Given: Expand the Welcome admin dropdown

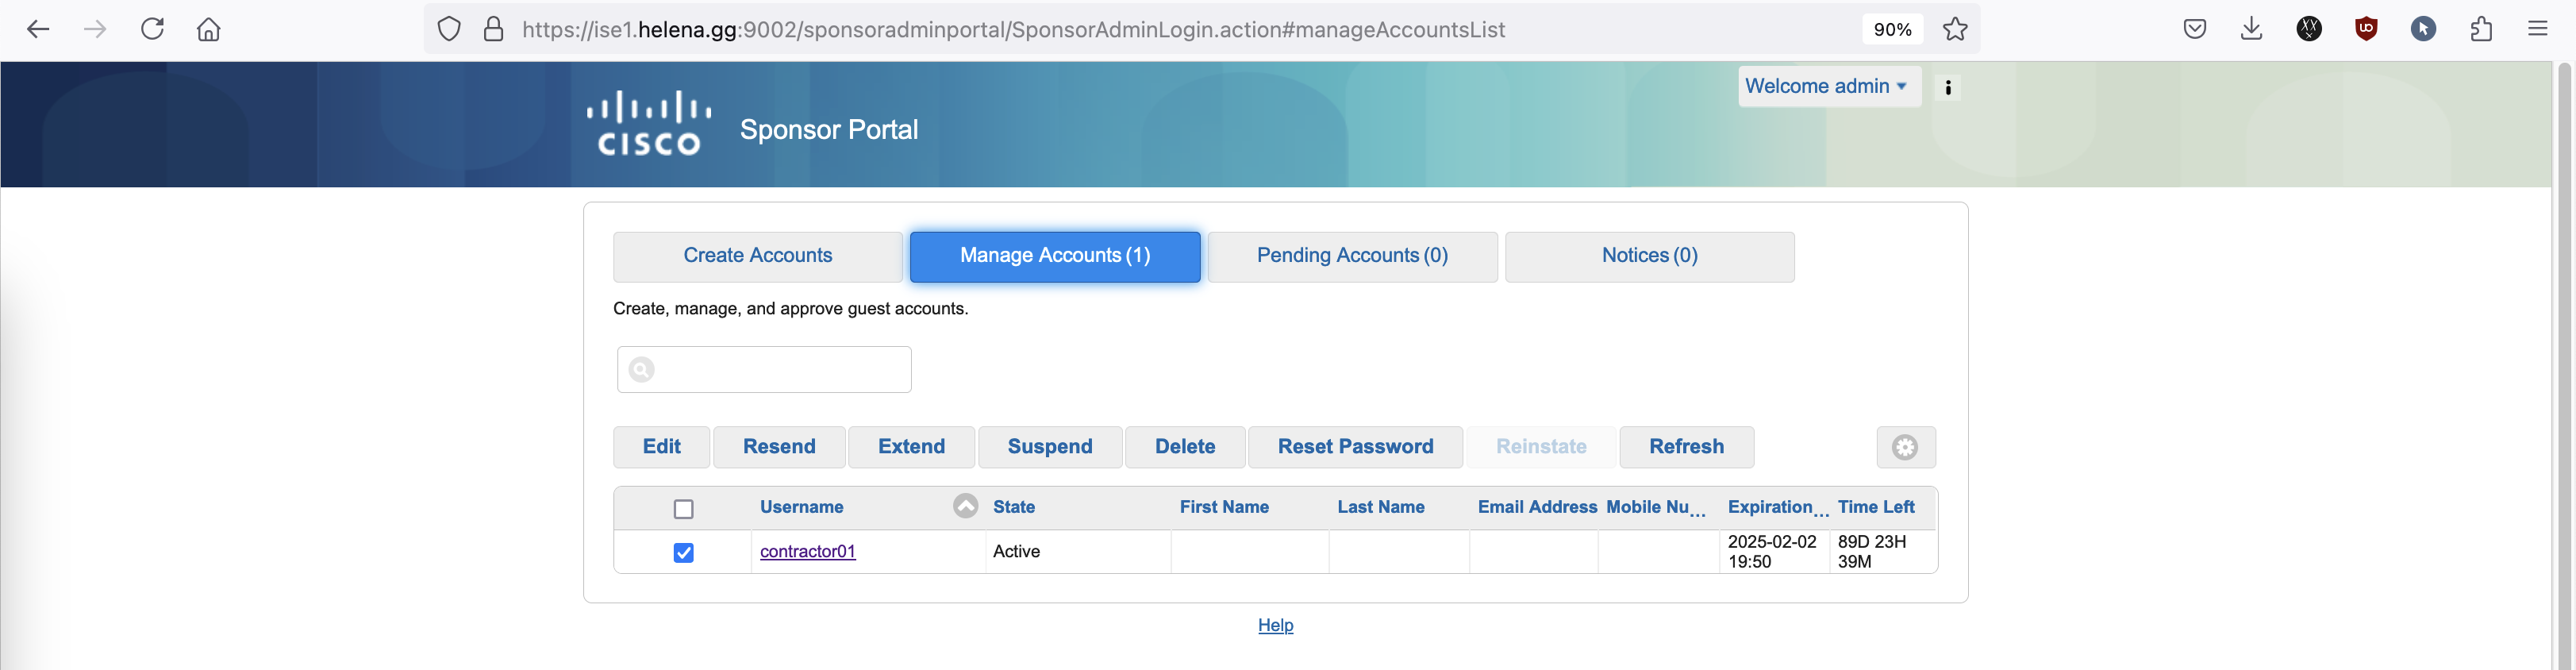Looking at the screenshot, I should pos(1826,87).
